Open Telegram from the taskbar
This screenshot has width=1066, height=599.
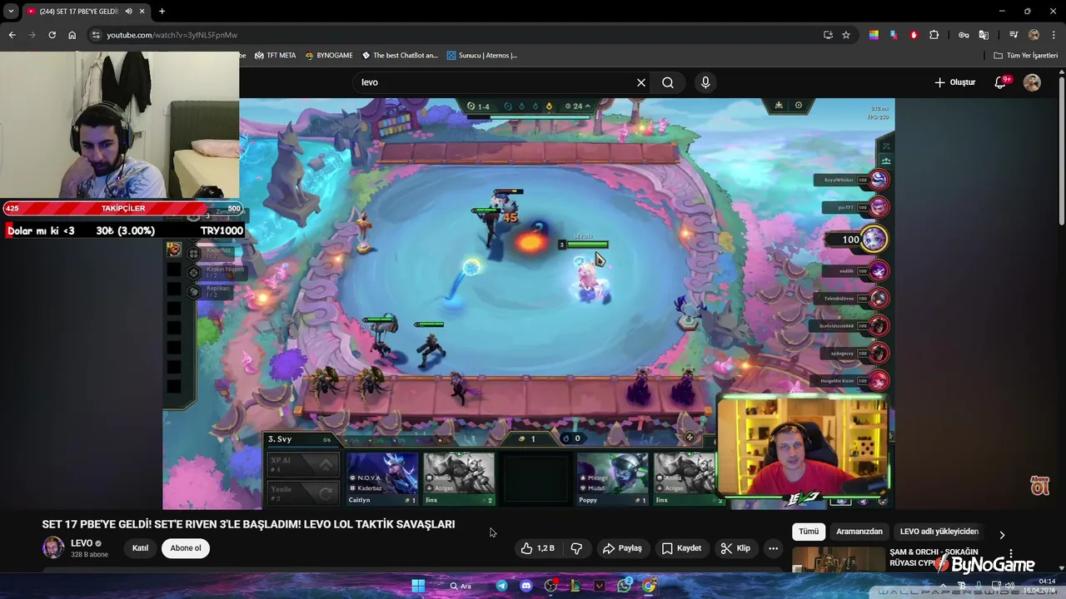pos(501,586)
